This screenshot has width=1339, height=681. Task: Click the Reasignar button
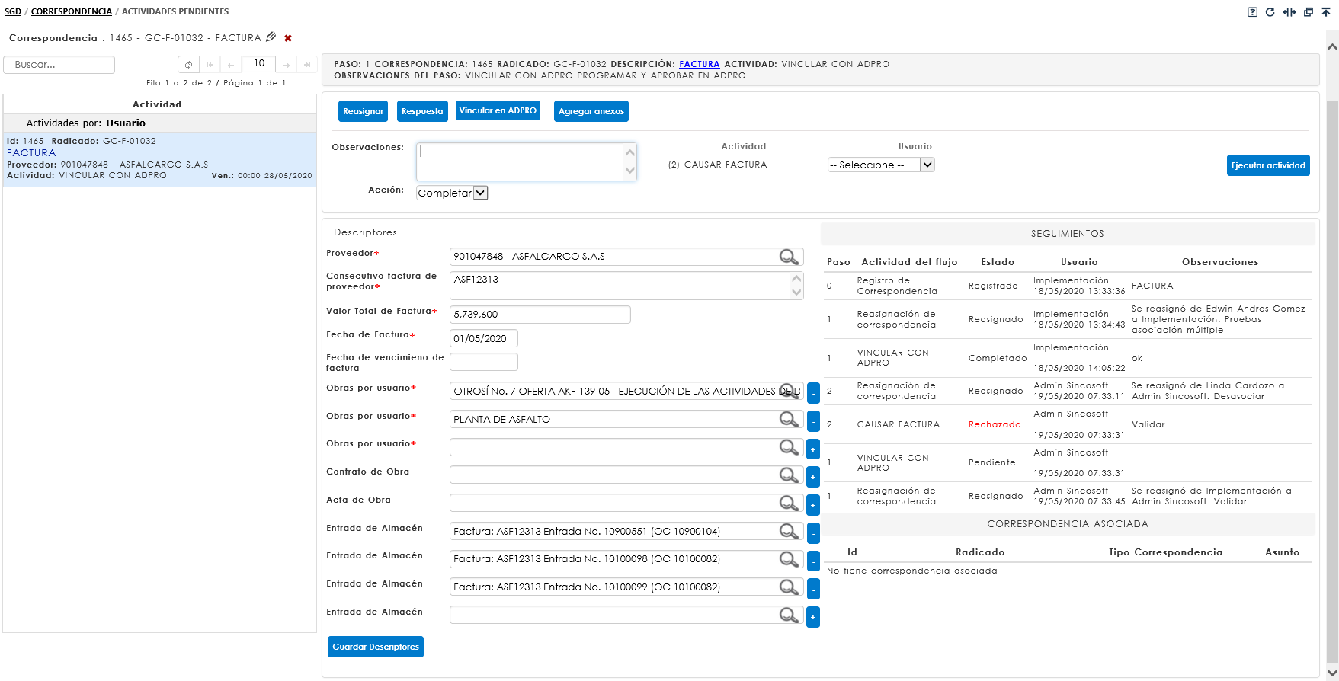(x=363, y=111)
